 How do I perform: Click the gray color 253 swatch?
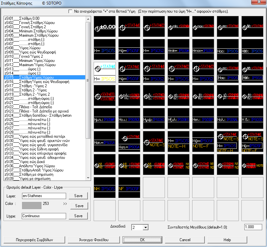coord(32,205)
